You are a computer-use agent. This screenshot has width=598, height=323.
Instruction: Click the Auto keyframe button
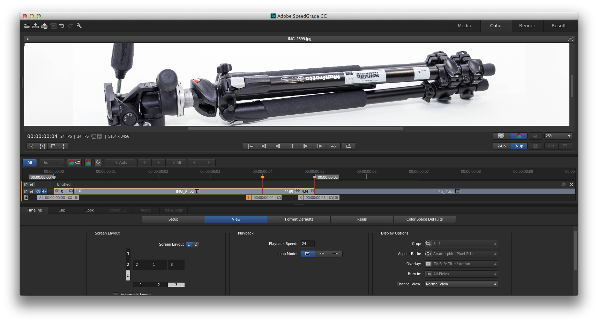point(120,162)
